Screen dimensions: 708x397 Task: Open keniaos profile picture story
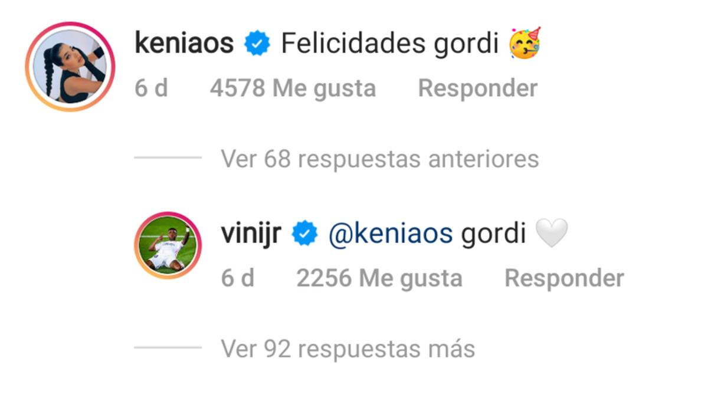(x=70, y=67)
